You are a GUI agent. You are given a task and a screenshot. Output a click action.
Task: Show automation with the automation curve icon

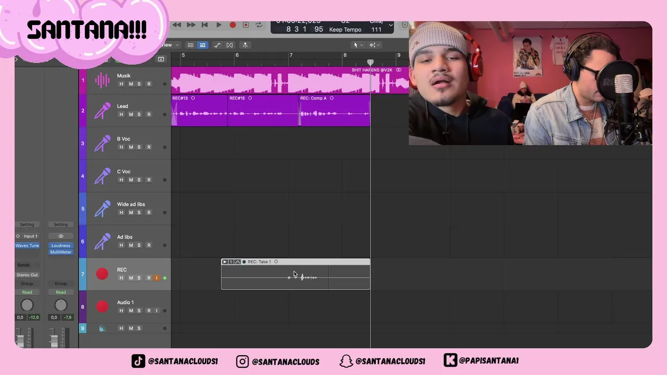(217, 45)
